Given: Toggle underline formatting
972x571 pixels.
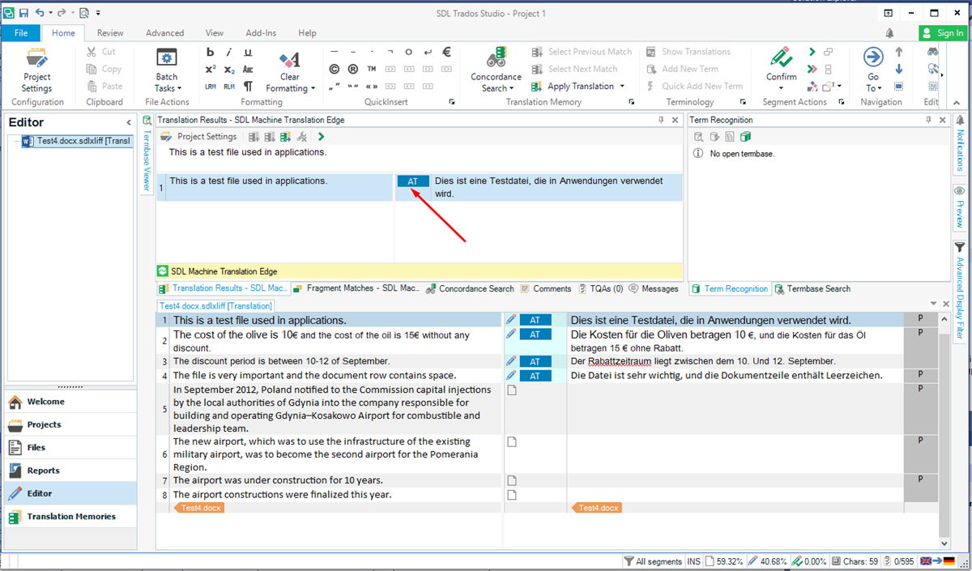Looking at the screenshot, I should tap(248, 52).
